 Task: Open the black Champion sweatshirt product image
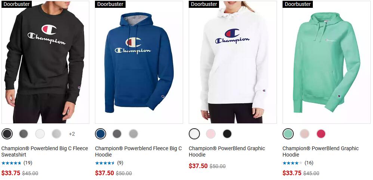(x=46, y=62)
